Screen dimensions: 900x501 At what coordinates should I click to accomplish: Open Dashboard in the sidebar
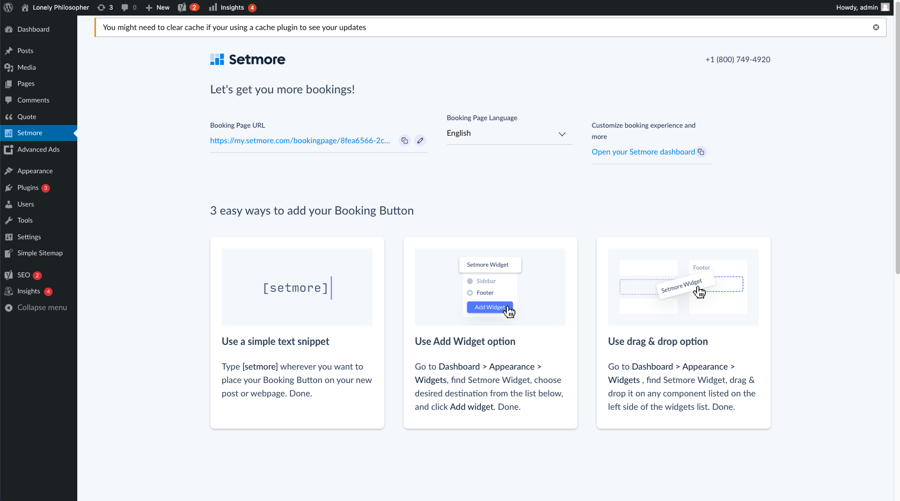coord(39,30)
